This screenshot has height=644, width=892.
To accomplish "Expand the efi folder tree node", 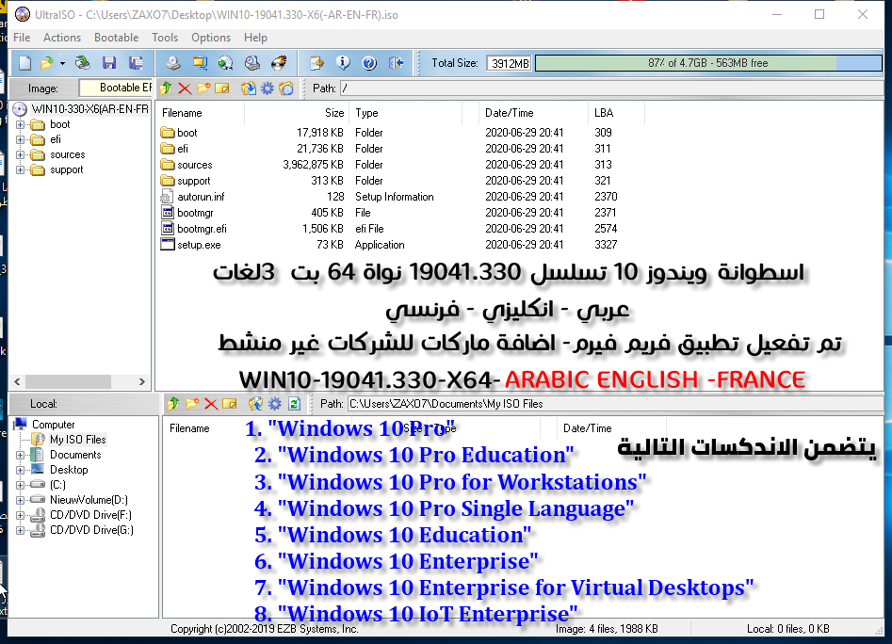I will point(21,140).
